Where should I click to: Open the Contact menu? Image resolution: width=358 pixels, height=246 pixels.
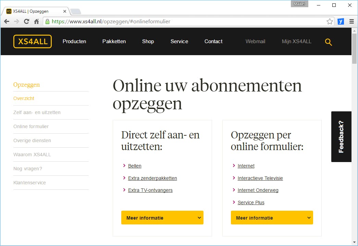click(213, 41)
